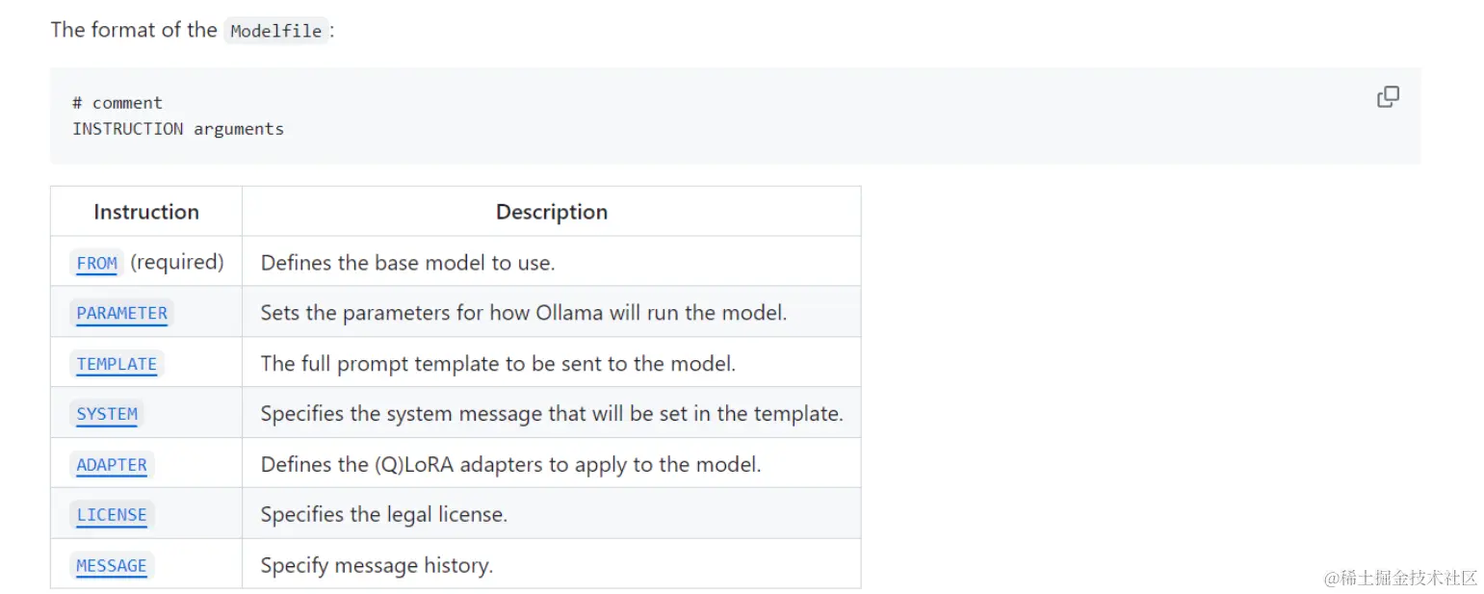Open the FROM instruction link
This screenshot has height=594, width=1484.
(97, 263)
